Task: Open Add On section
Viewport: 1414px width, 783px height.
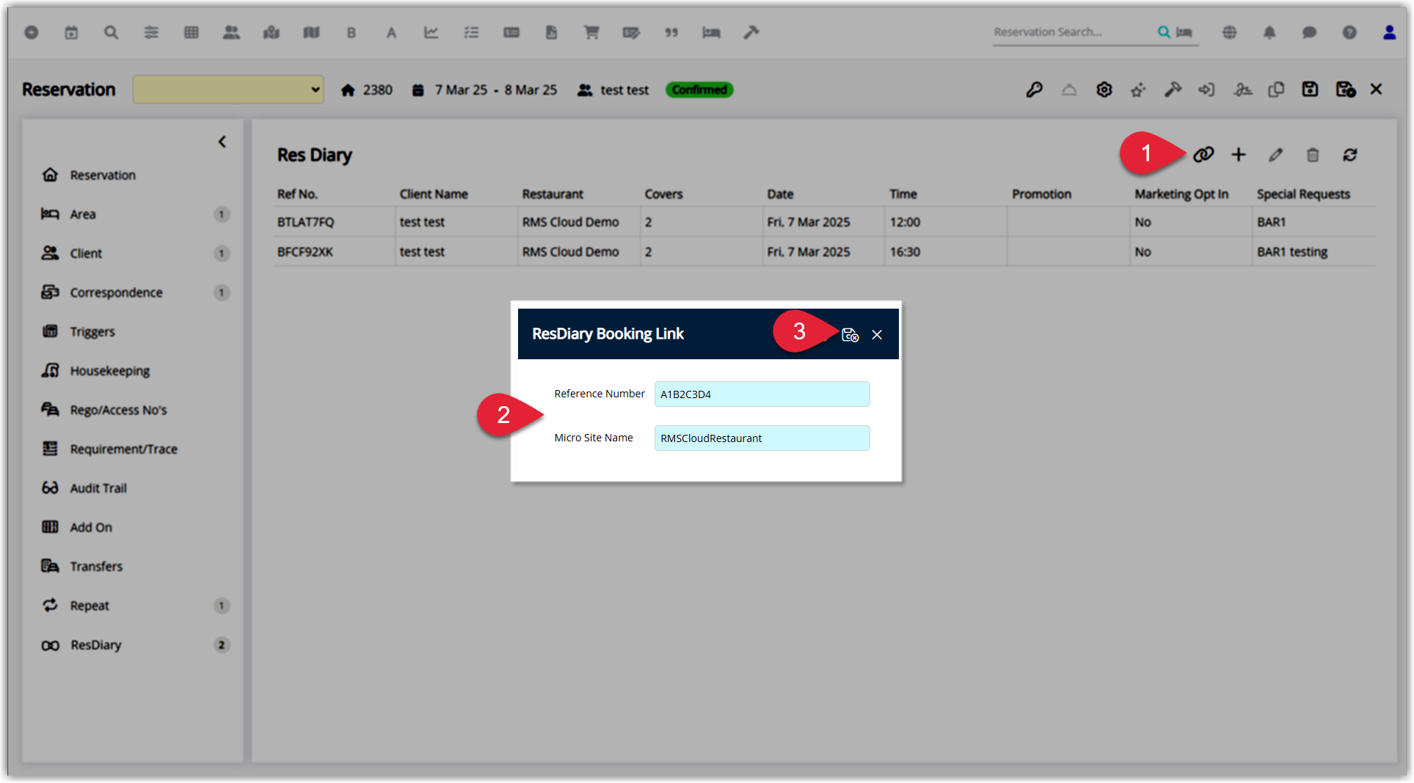Action: [x=91, y=527]
